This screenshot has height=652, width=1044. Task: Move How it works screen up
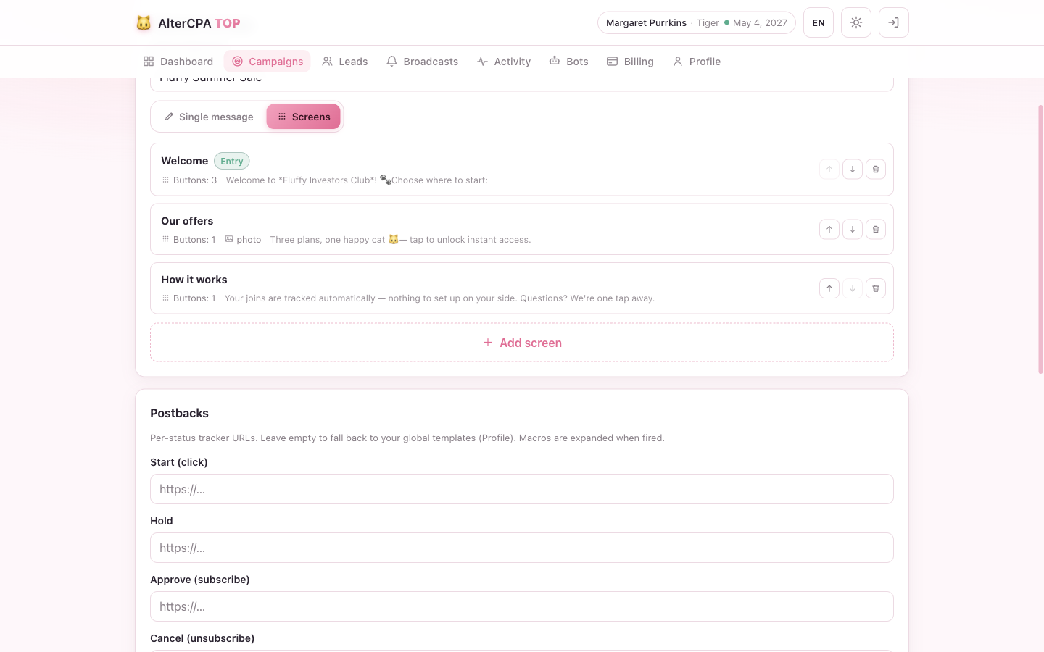pos(829,288)
